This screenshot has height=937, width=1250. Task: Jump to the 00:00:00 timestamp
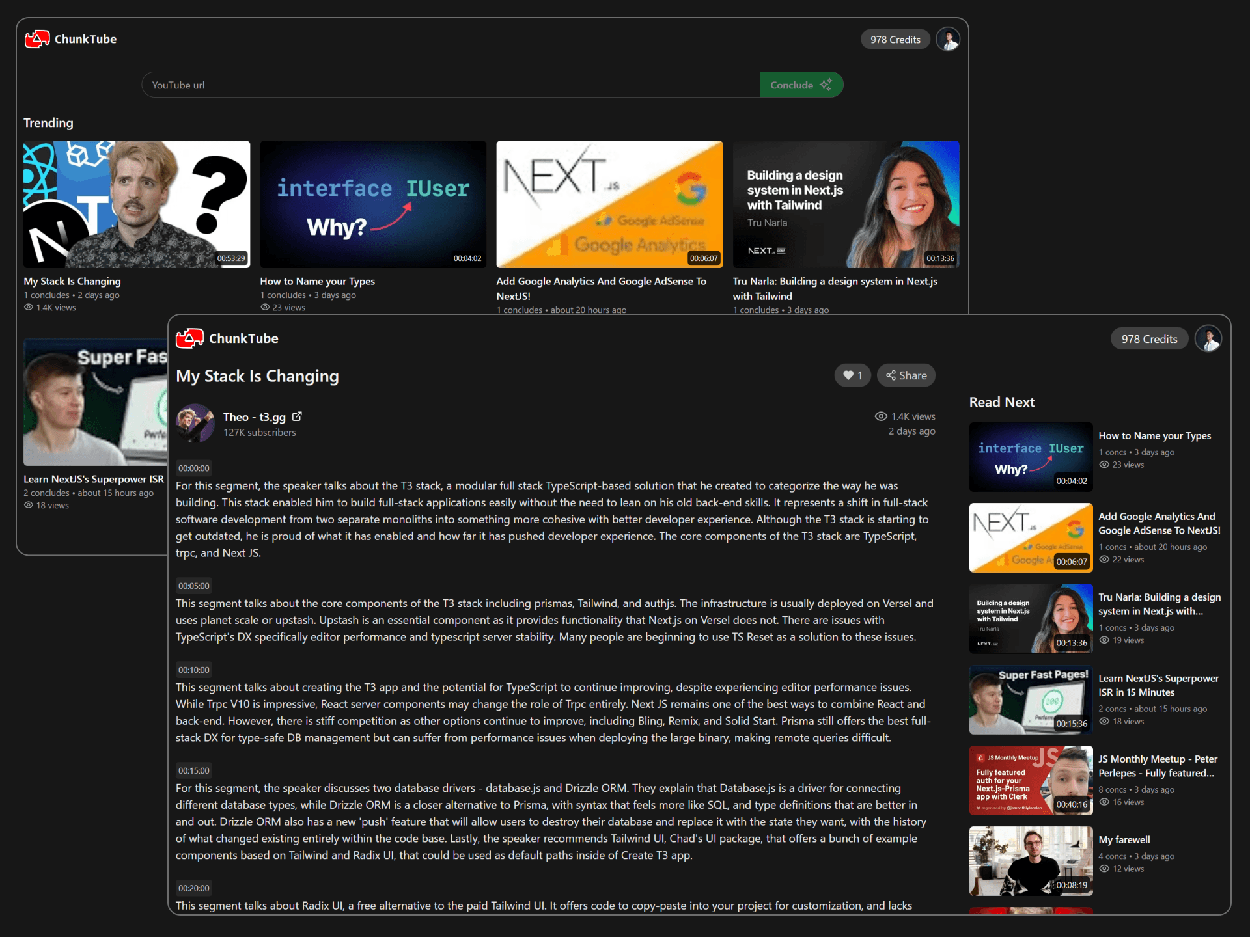[194, 468]
